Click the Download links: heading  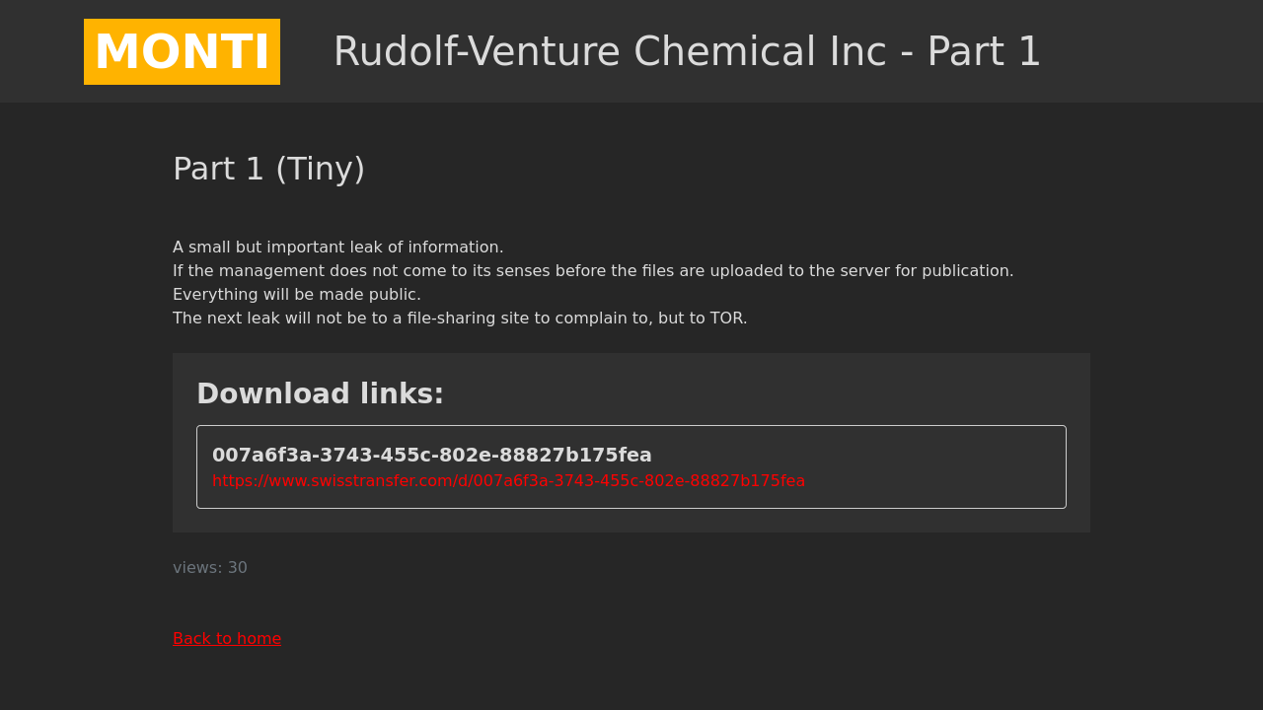click(320, 393)
